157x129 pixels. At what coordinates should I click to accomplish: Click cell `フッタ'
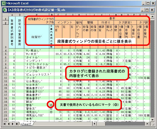click(37, 78)
